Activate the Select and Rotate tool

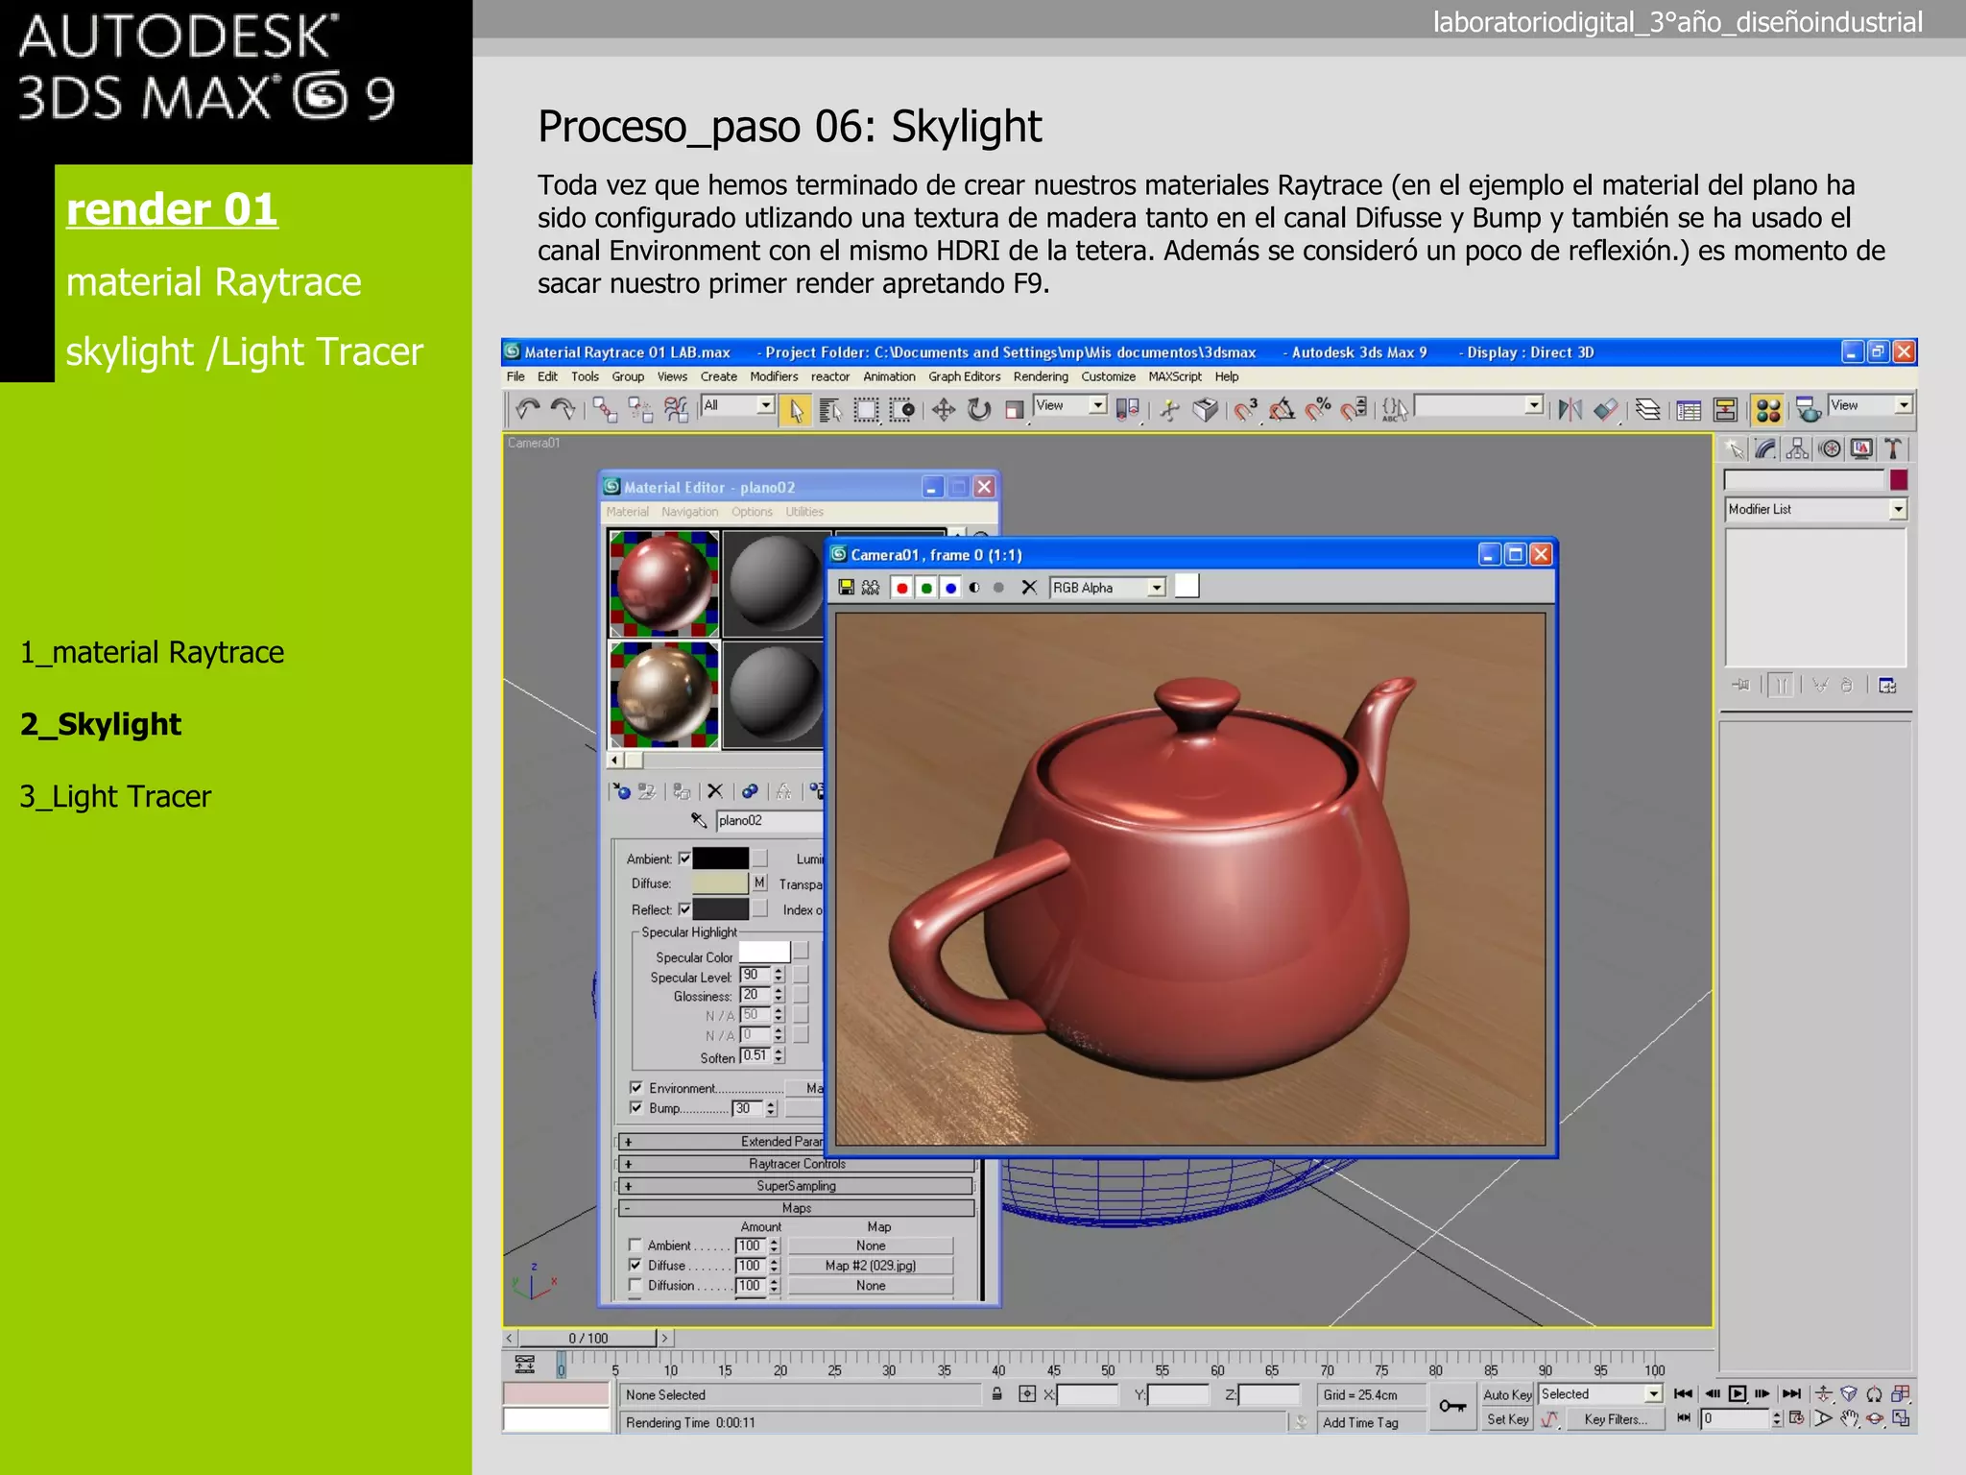tap(979, 410)
